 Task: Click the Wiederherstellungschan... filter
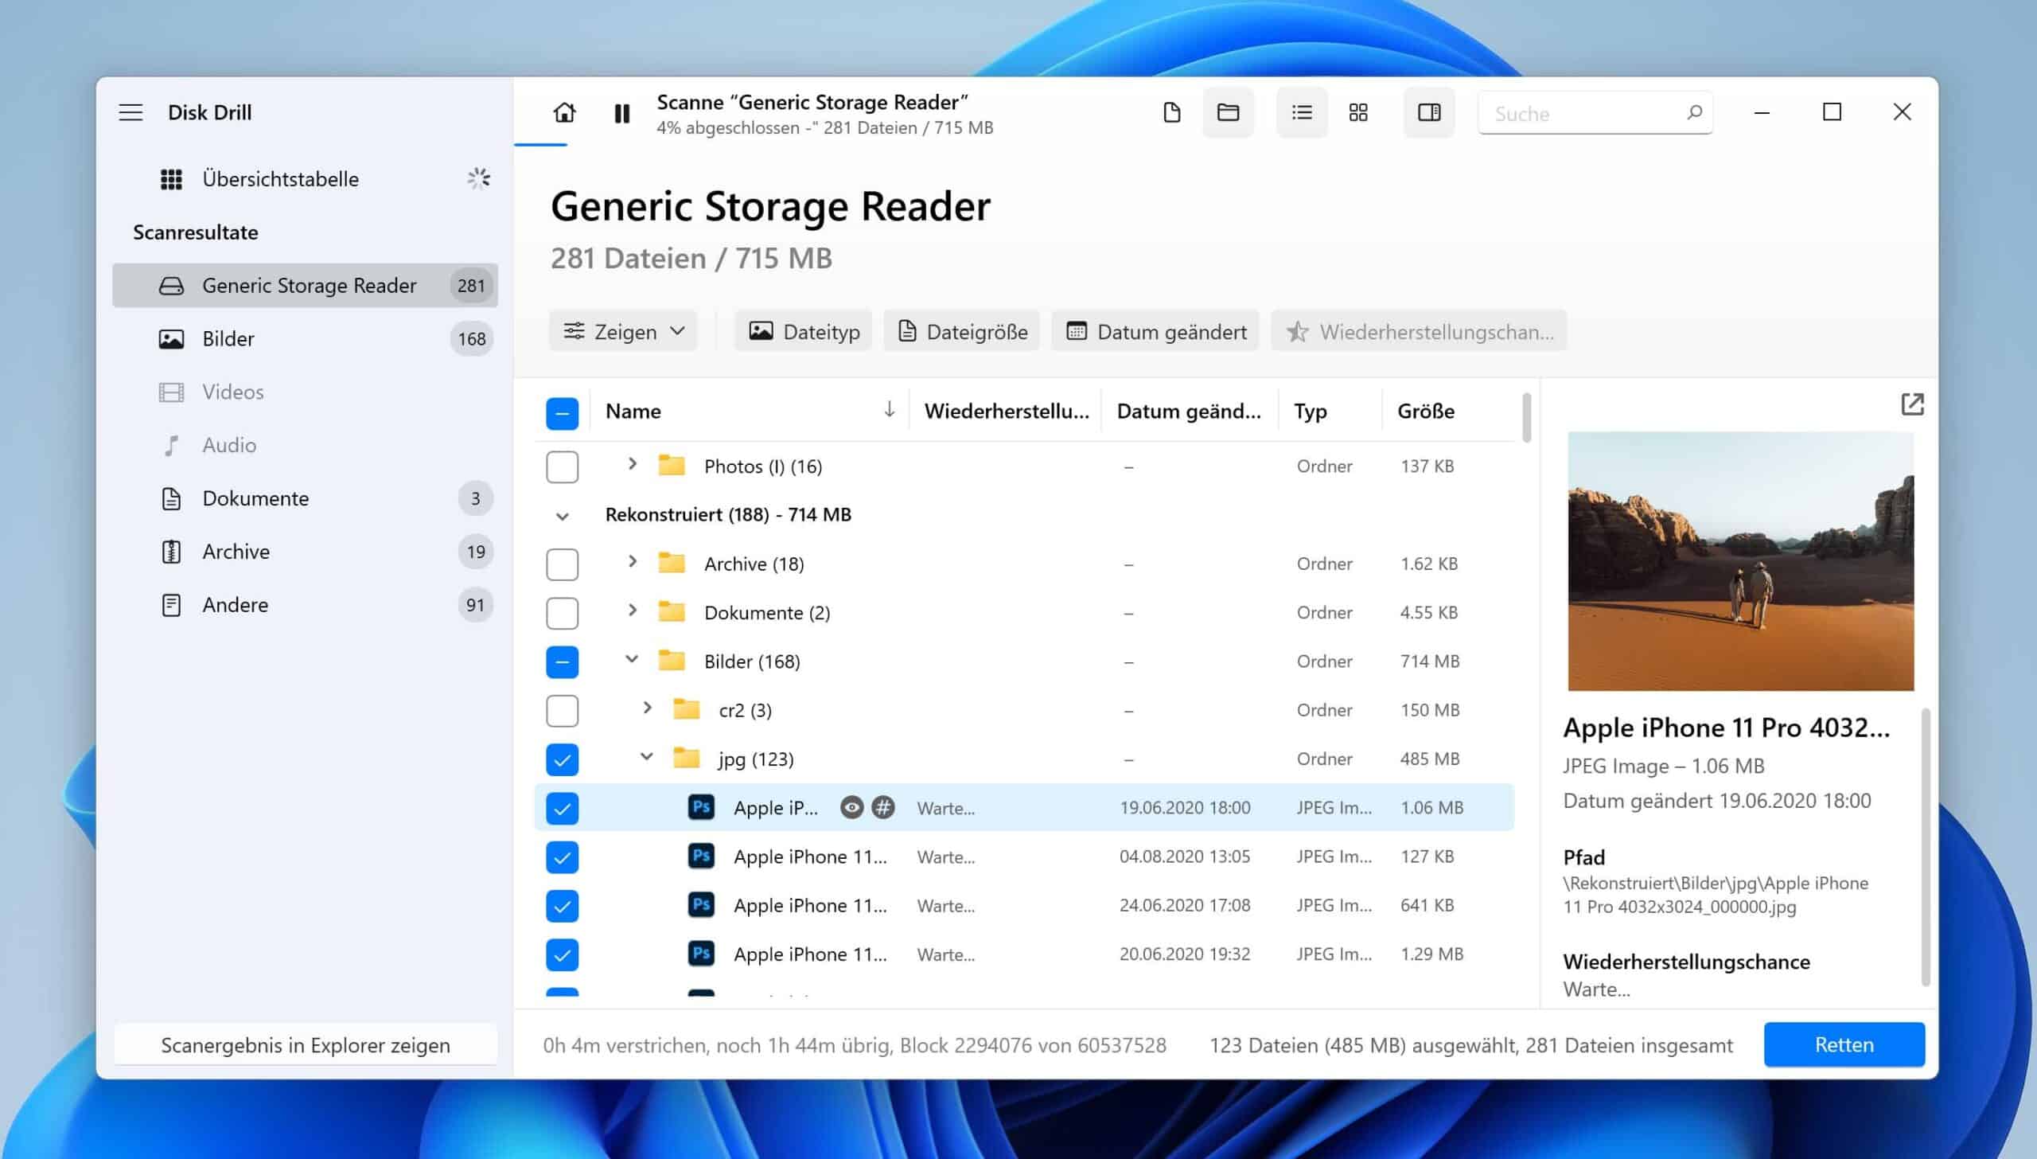click(1419, 331)
